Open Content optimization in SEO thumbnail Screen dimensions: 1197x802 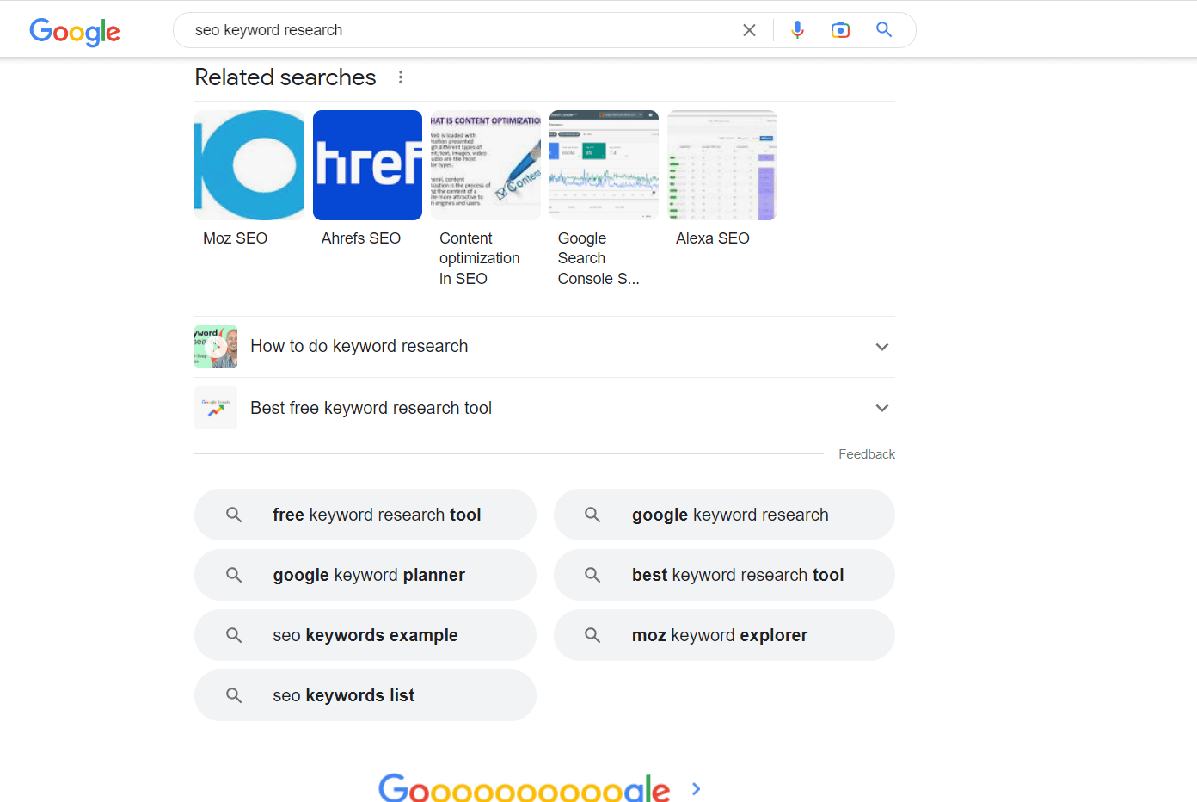coord(486,165)
